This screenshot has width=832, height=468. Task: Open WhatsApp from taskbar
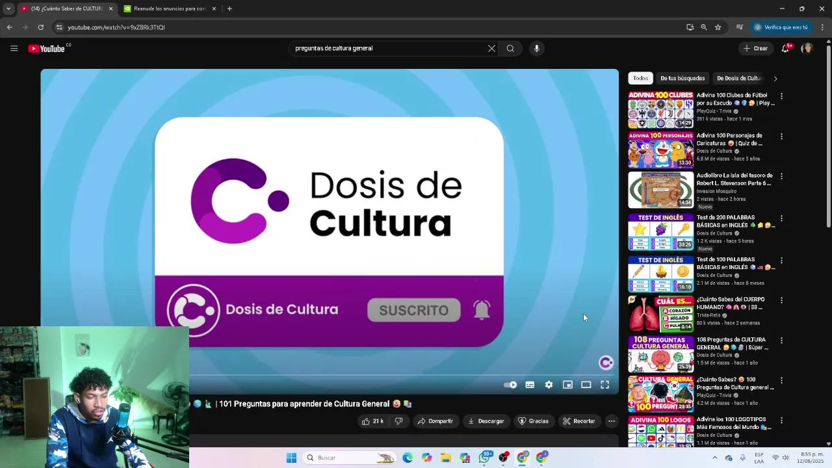tap(484, 458)
